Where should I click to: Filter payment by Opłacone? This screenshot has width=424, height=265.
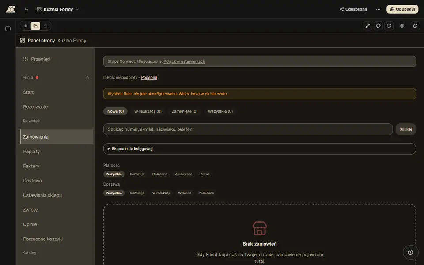159,174
